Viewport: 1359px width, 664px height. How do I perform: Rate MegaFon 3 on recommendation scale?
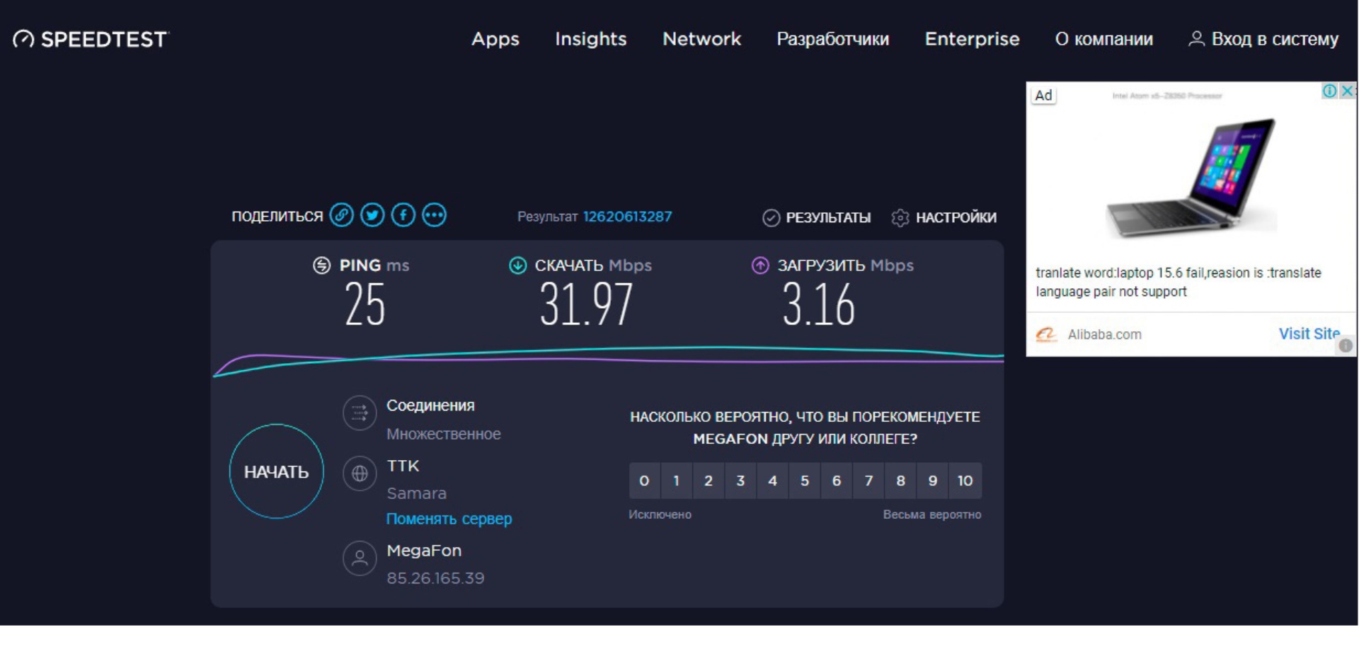coord(740,481)
